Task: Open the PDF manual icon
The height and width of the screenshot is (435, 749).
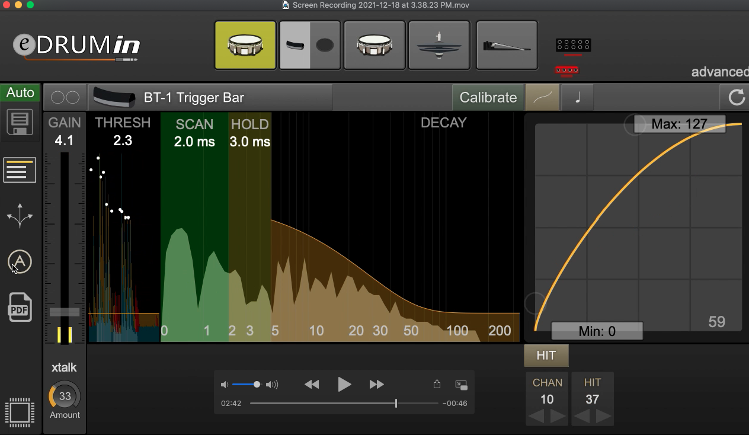Action: [20, 308]
